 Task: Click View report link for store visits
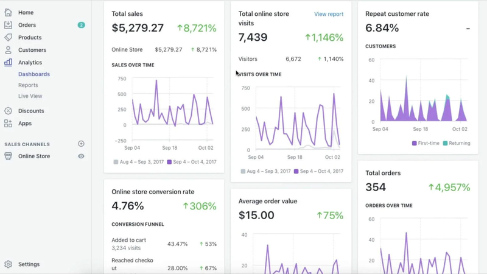point(329,14)
